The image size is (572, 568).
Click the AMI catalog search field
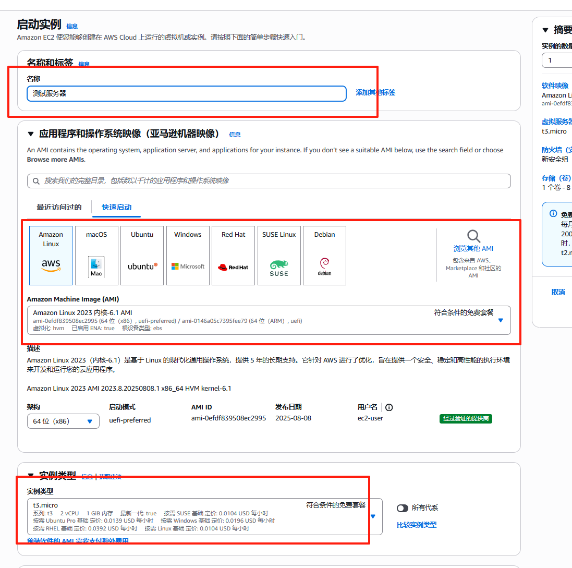point(269,181)
